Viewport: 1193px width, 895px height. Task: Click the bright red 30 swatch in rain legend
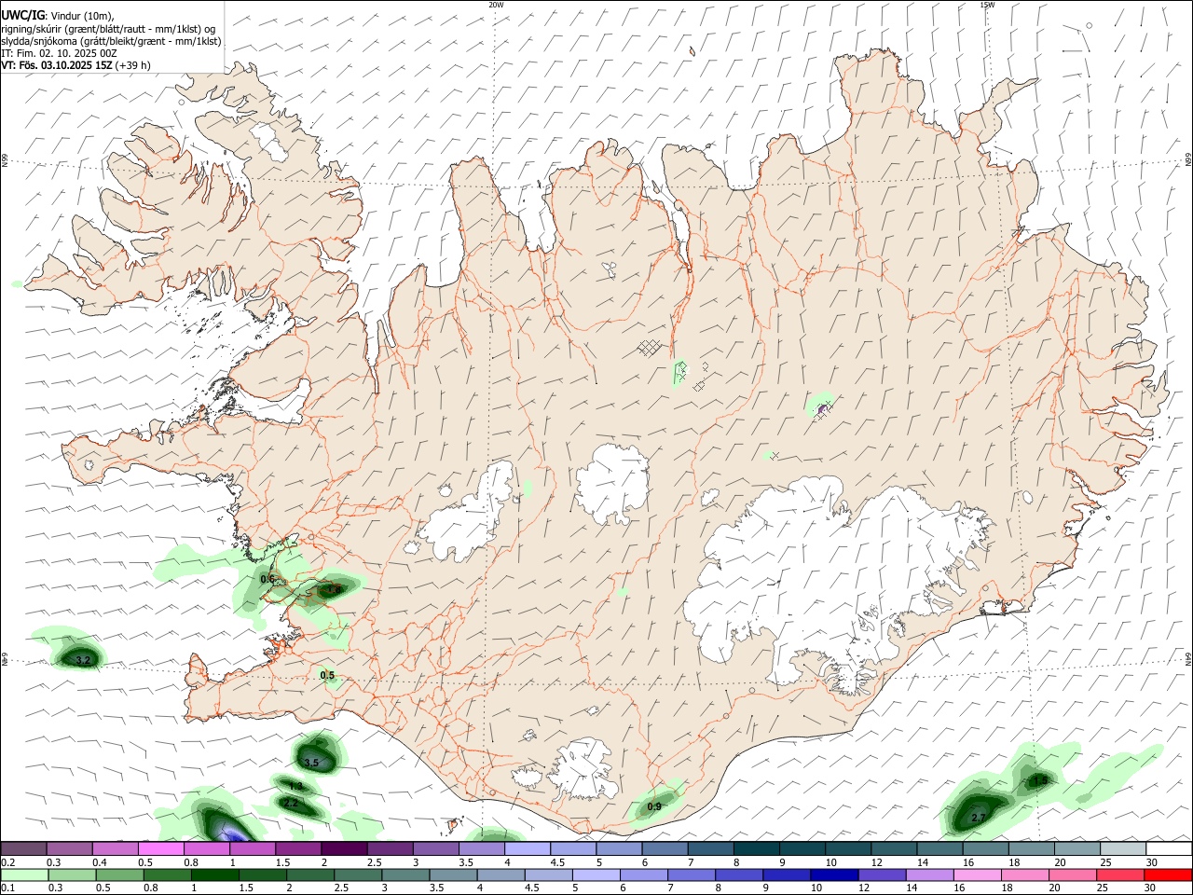point(1169,874)
